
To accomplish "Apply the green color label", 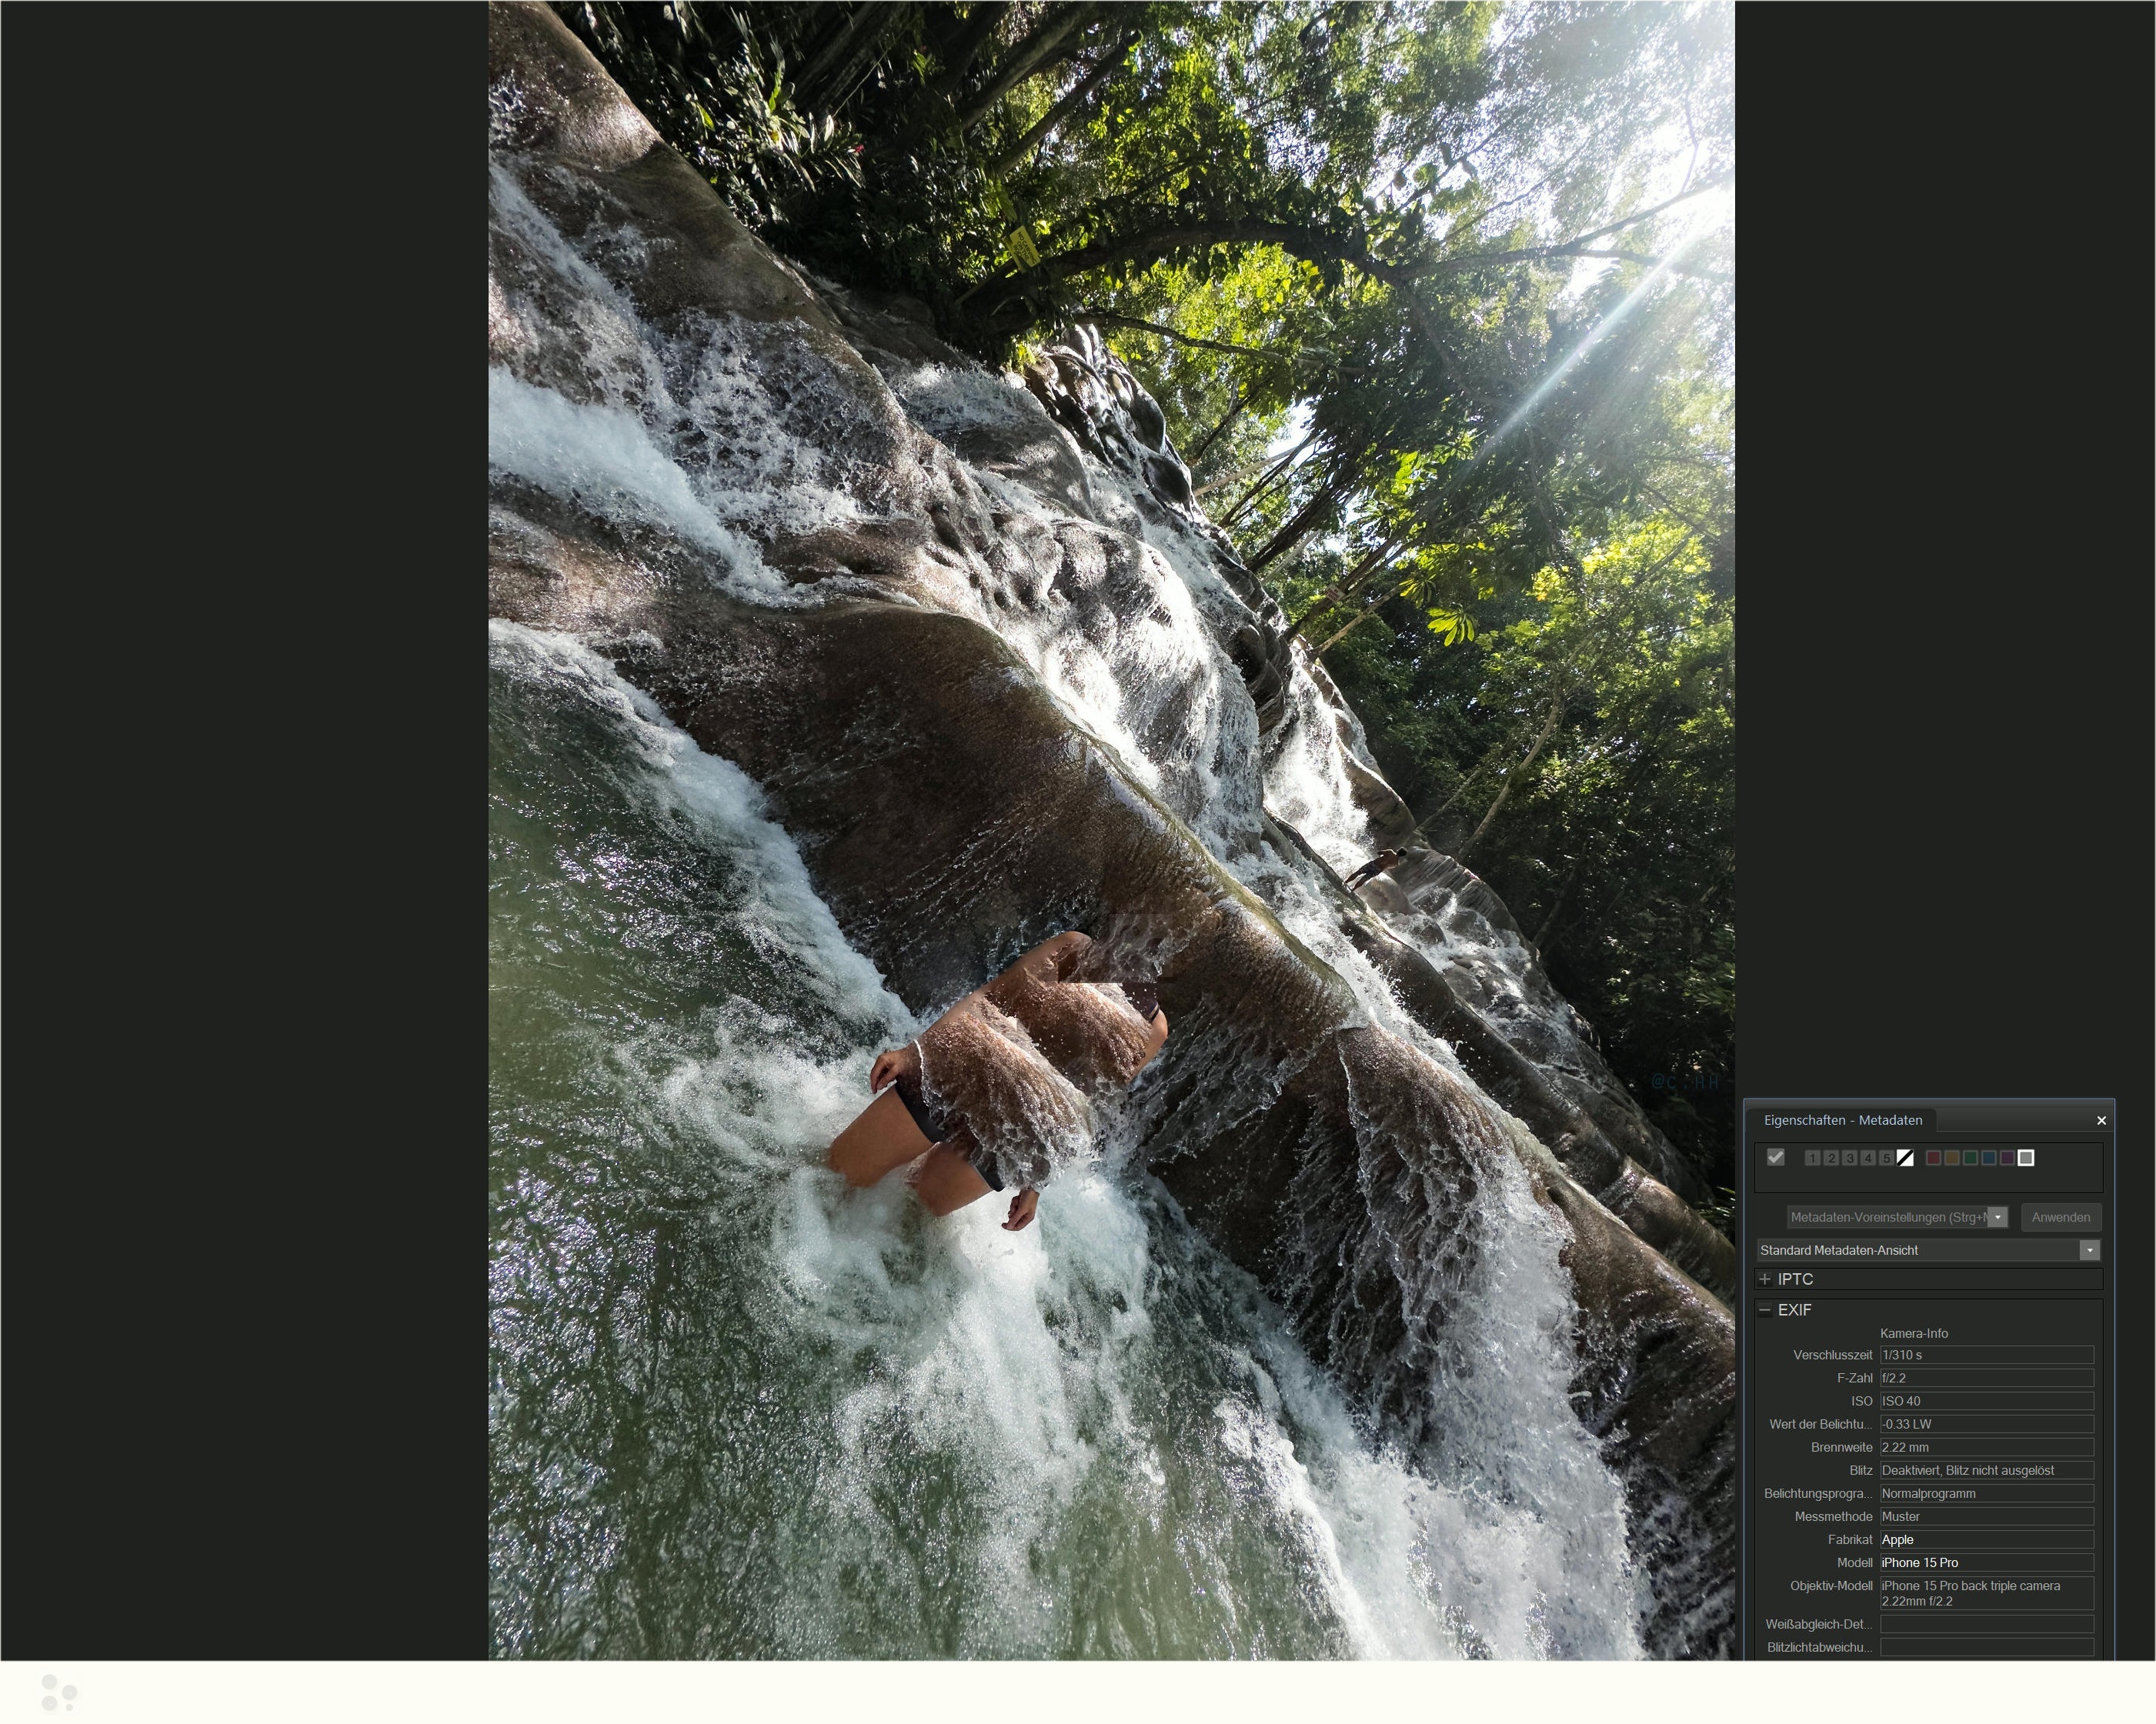I will tap(1970, 1158).
